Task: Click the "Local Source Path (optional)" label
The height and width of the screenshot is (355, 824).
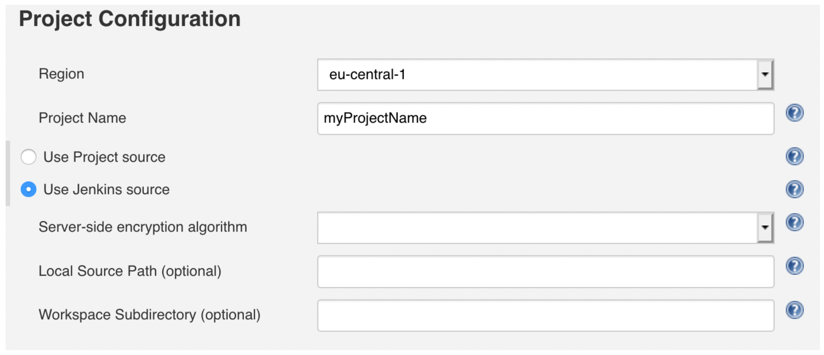Action: pyautogui.click(x=130, y=271)
